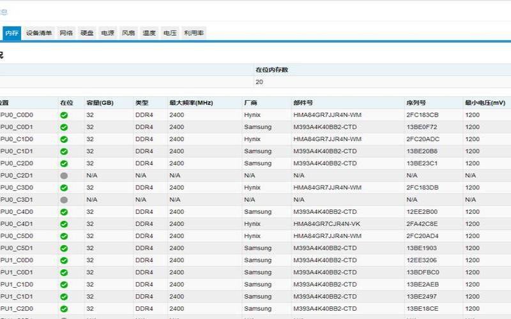Click Samsung vendor in PU0_C0D1 row
Image resolution: width=511 pixels, height=319 pixels.
(x=258, y=127)
